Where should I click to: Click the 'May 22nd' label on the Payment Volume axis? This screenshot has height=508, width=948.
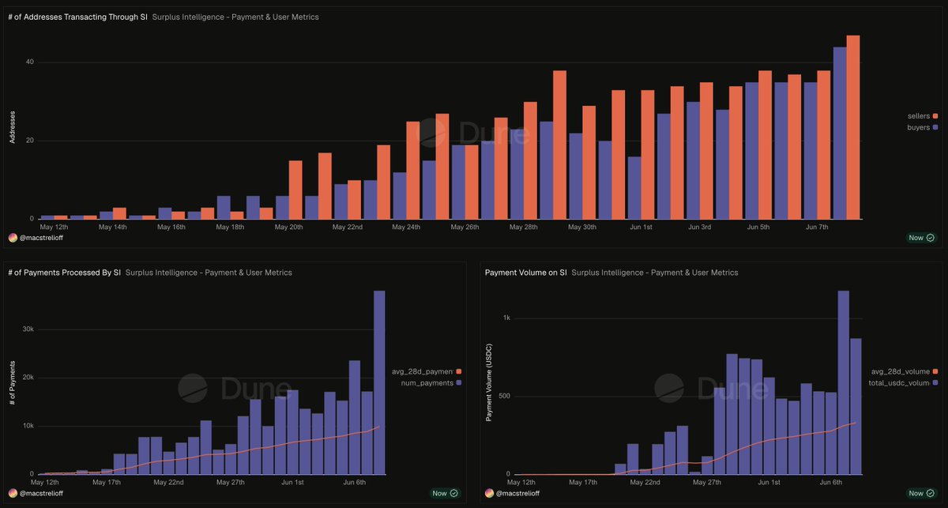click(647, 482)
